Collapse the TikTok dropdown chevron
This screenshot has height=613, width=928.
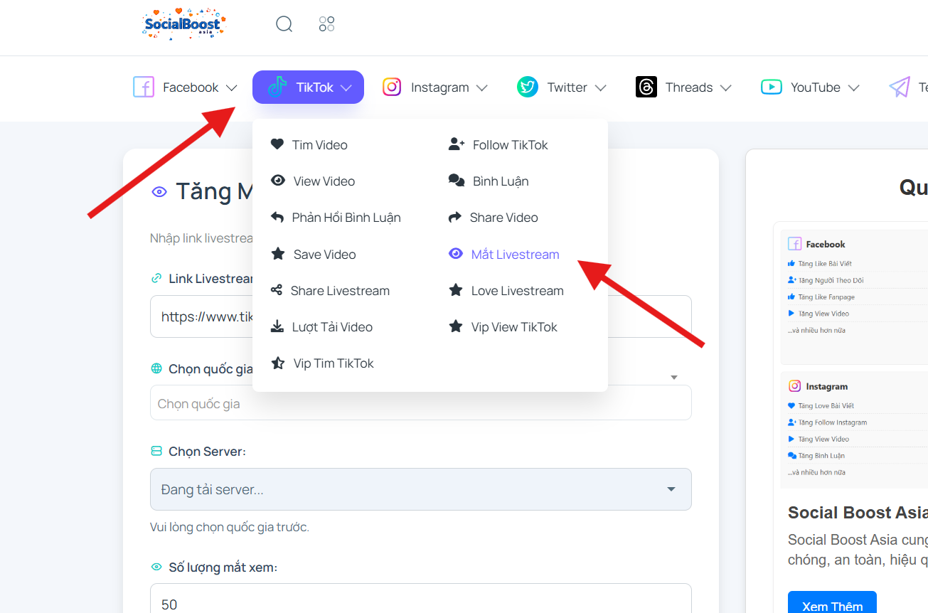[346, 88]
